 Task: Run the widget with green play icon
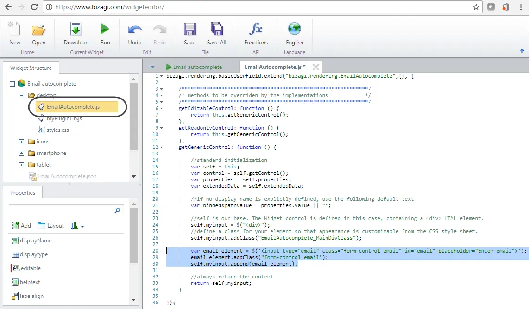click(x=105, y=33)
